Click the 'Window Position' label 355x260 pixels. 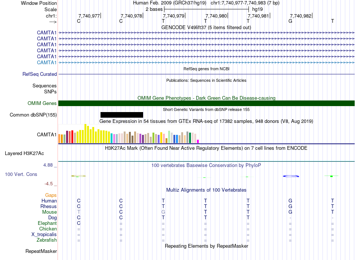click(39, 3)
